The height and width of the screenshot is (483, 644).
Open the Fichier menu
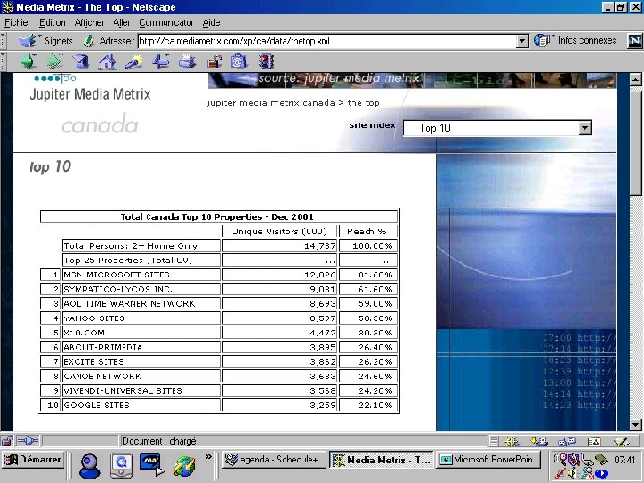[x=17, y=22]
